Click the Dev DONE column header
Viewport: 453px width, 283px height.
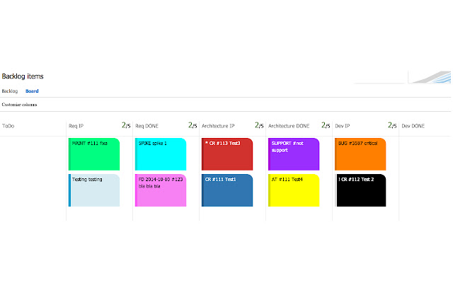[x=413, y=126]
